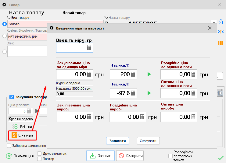Enable Друк етикеток checkbox
This screenshot has width=226, height=163.
point(39,154)
